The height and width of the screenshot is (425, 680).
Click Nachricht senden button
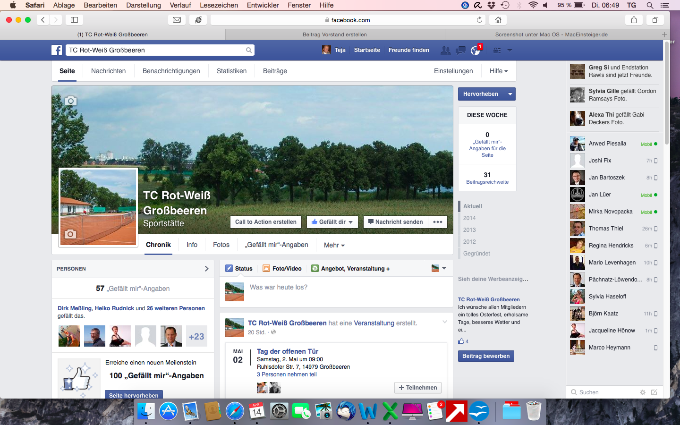pos(396,222)
